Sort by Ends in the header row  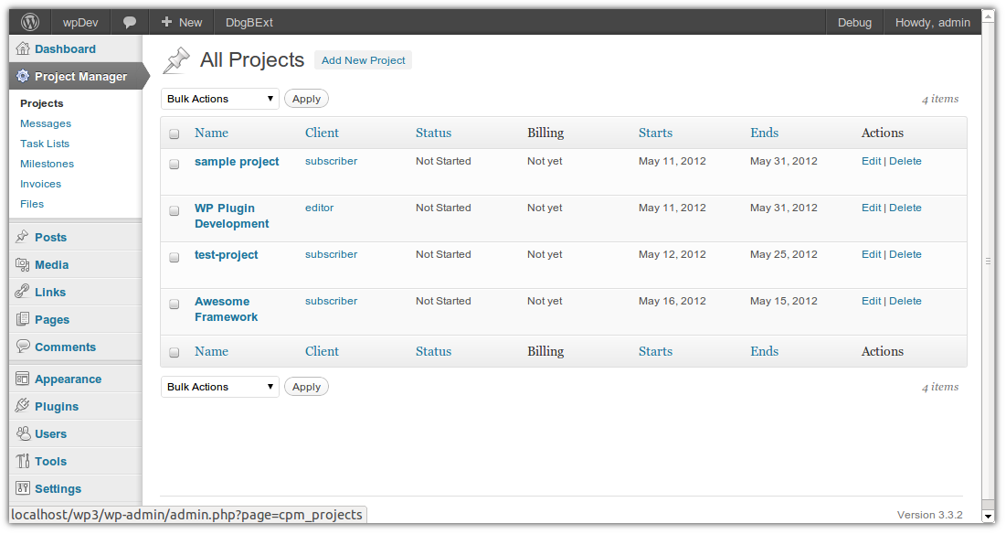(x=764, y=133)
